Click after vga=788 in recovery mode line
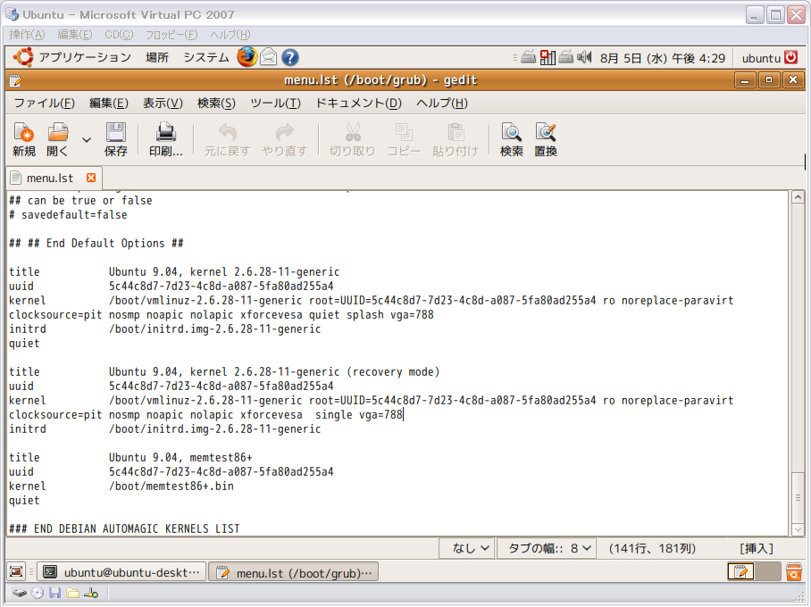Viewport: 811px width, 607px height. pyautogui.click(x=403, y=415)
